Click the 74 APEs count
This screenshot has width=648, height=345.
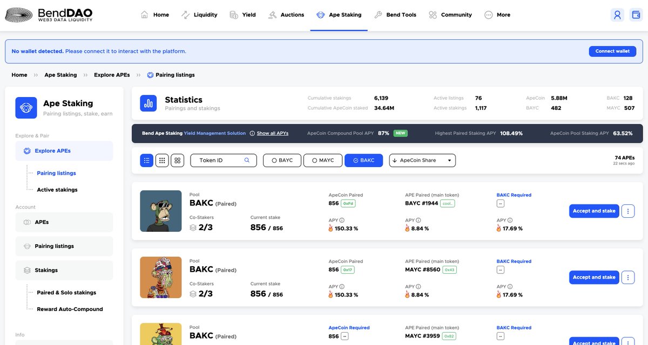pos(625,158)
